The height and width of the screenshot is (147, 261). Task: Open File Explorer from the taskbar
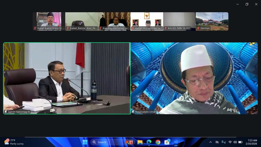tap(140, 142)
